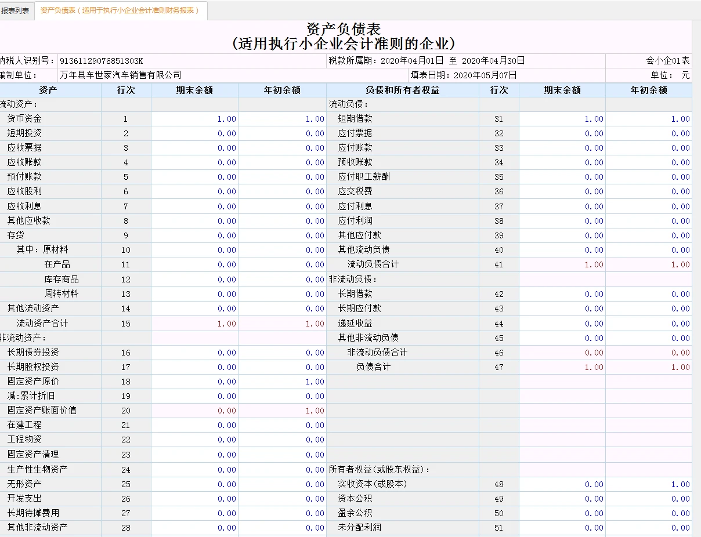Edit 开发支出 年初余额 field
The image size is (701, 537).
tap(282, 499)
